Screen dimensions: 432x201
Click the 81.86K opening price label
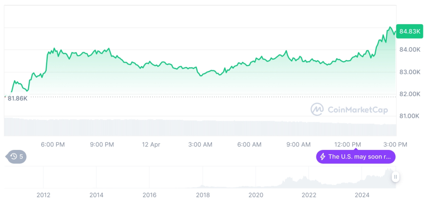tap(18, 98)
